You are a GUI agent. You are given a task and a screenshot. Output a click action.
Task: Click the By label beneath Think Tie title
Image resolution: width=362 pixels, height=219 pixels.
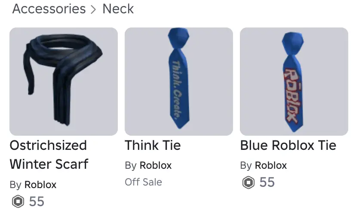pyautogui.click(x=131, y=166)
